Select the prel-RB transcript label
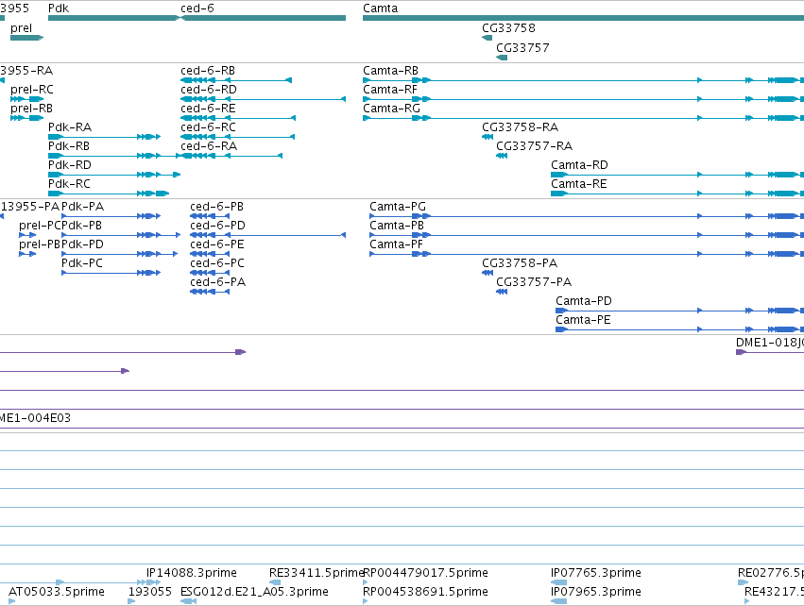This screenshot has height=606, width=804. 31,109
